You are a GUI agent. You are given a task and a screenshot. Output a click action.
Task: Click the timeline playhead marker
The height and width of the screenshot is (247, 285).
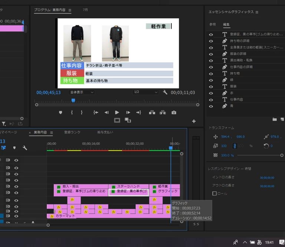[171, 148]
